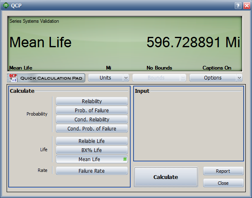Click the Units button
The height and width of the screenshot is (198, 252).
click(106, 78)
